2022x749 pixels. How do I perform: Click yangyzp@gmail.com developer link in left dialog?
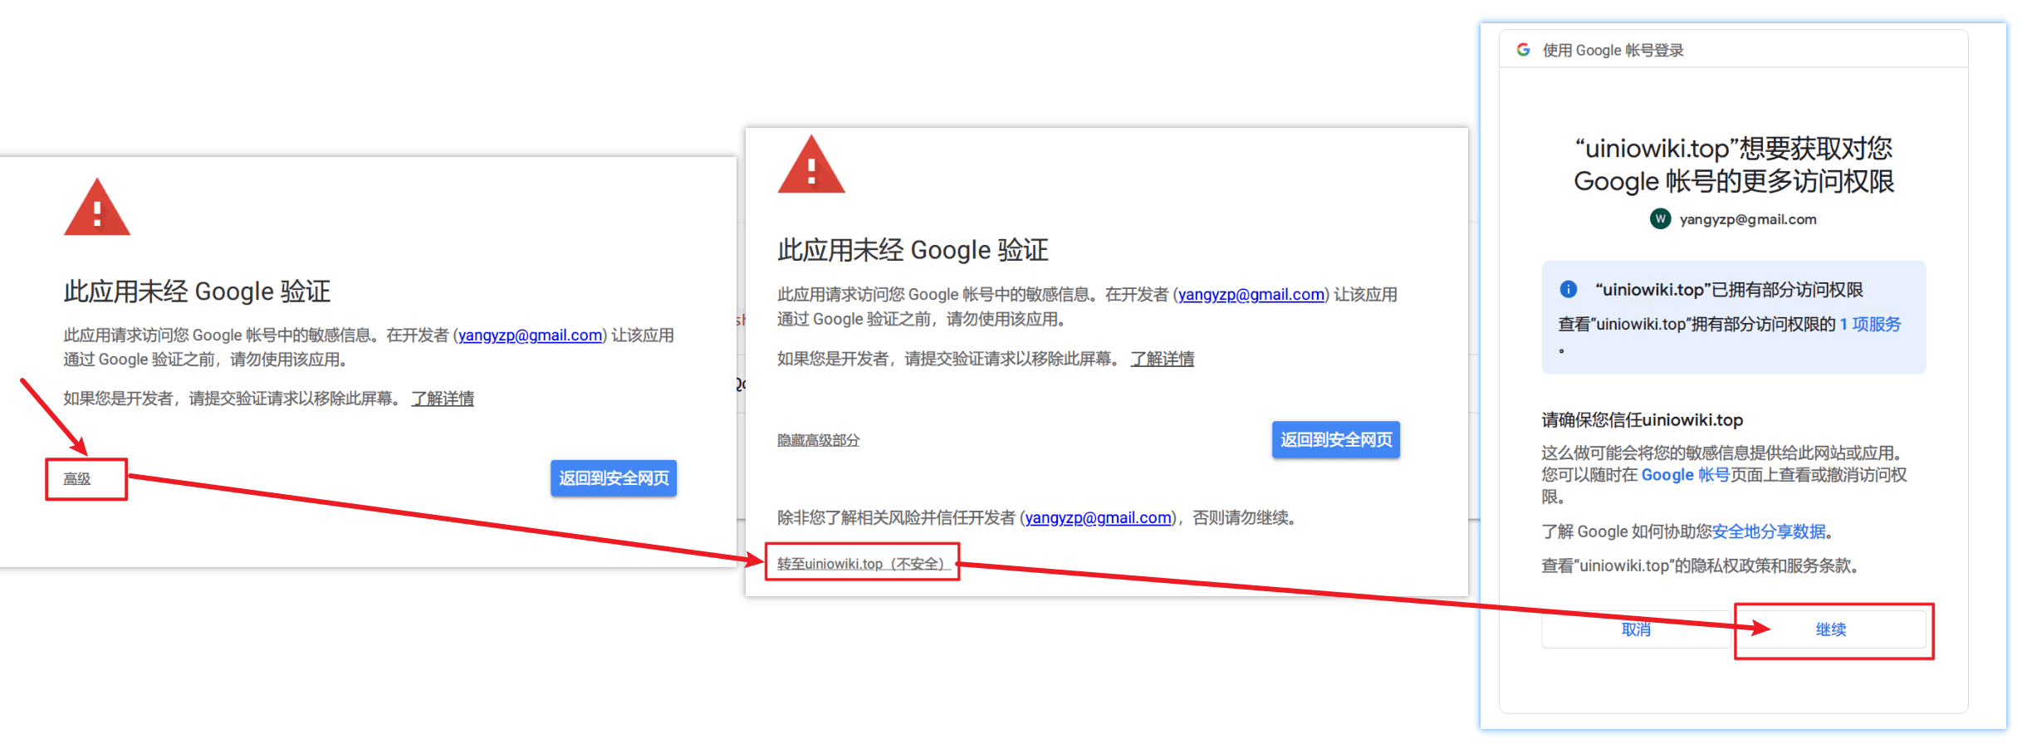tap(531, 335)
